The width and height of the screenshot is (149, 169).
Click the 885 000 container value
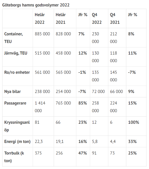[42, 34]
